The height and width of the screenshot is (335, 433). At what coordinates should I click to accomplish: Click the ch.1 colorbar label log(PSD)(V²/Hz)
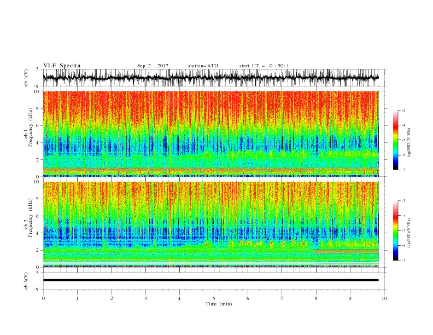click(x=409, y=142)
